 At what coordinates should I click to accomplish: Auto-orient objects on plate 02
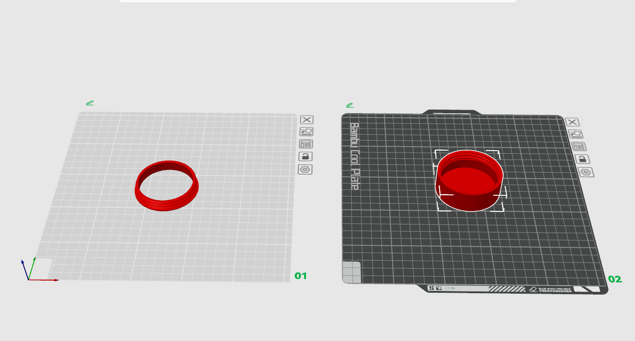point(575,134)
